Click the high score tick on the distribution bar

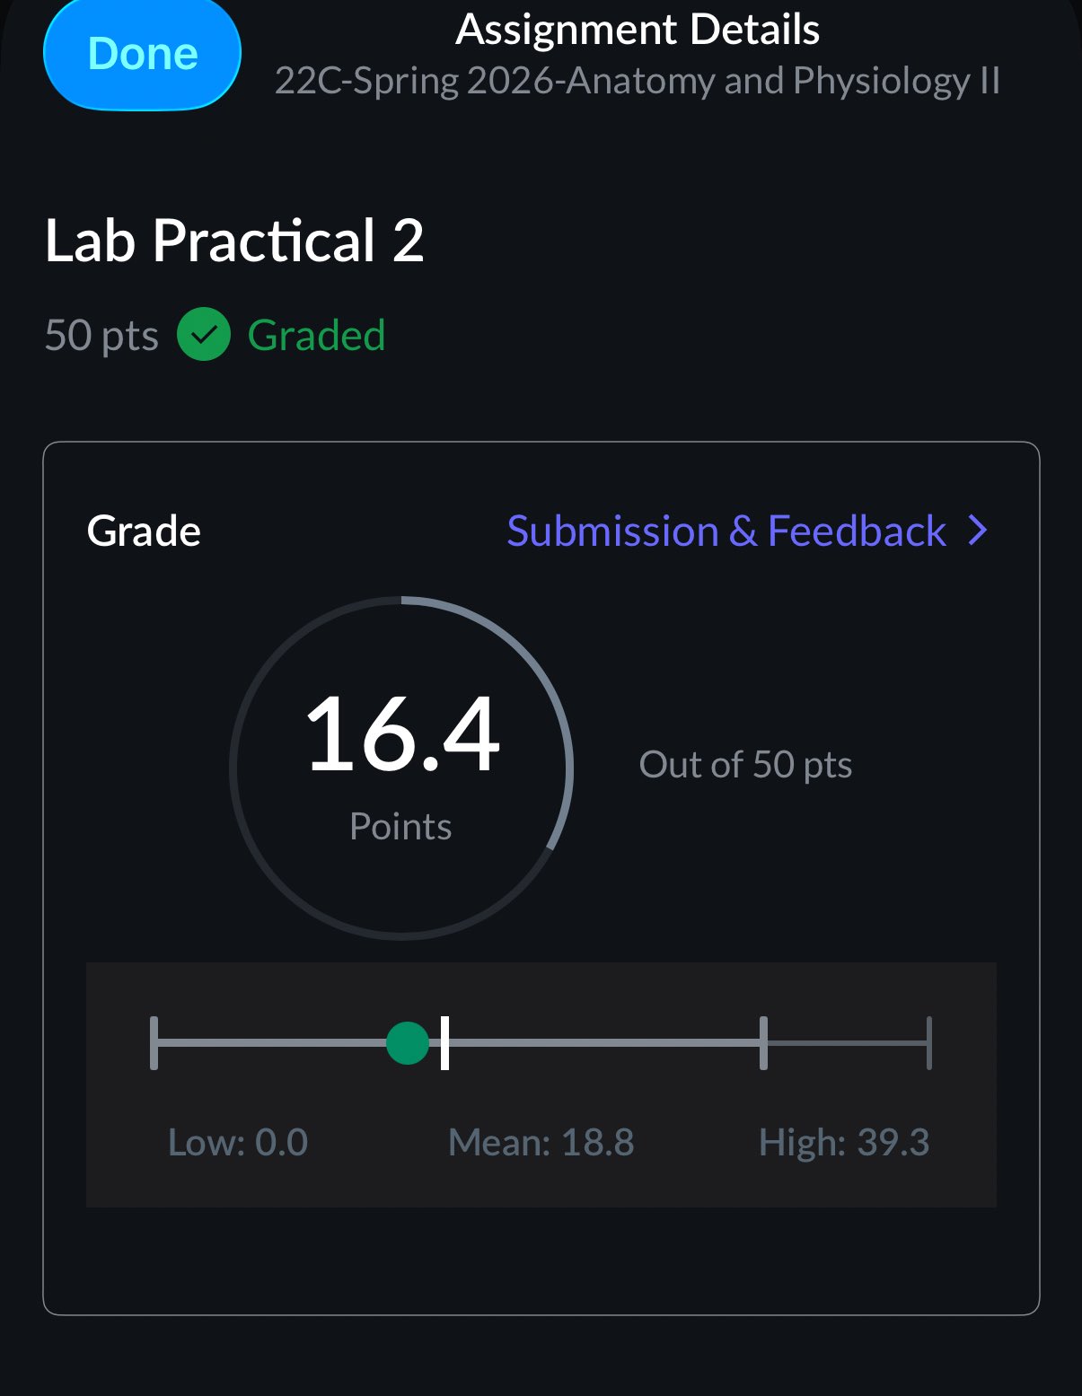coord(763,1043)
